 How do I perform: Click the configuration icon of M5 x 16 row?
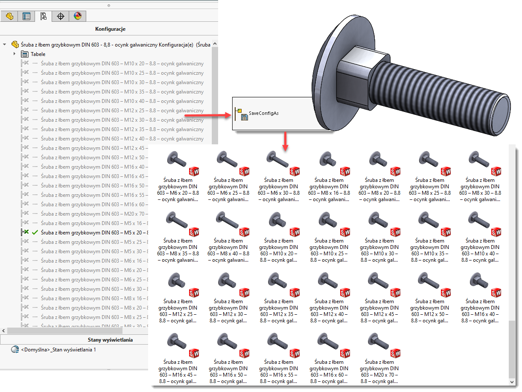coord(25,223)
